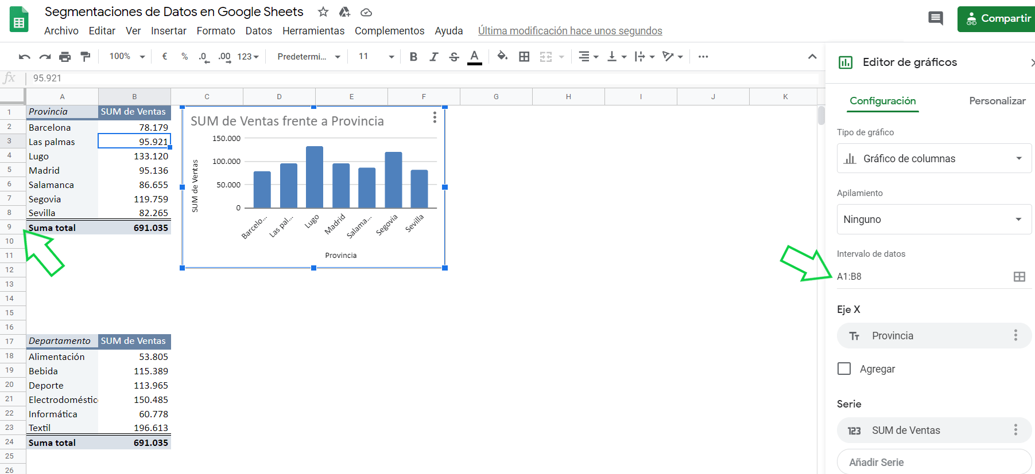Open the last modification link
1035x474 pixels.
click(x=570, y=31)
